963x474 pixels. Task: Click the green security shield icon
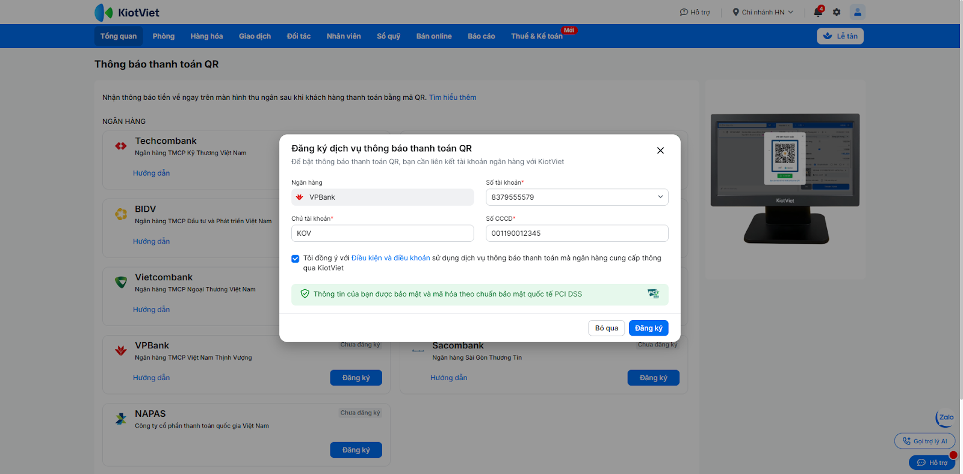[x=305, y=294]
